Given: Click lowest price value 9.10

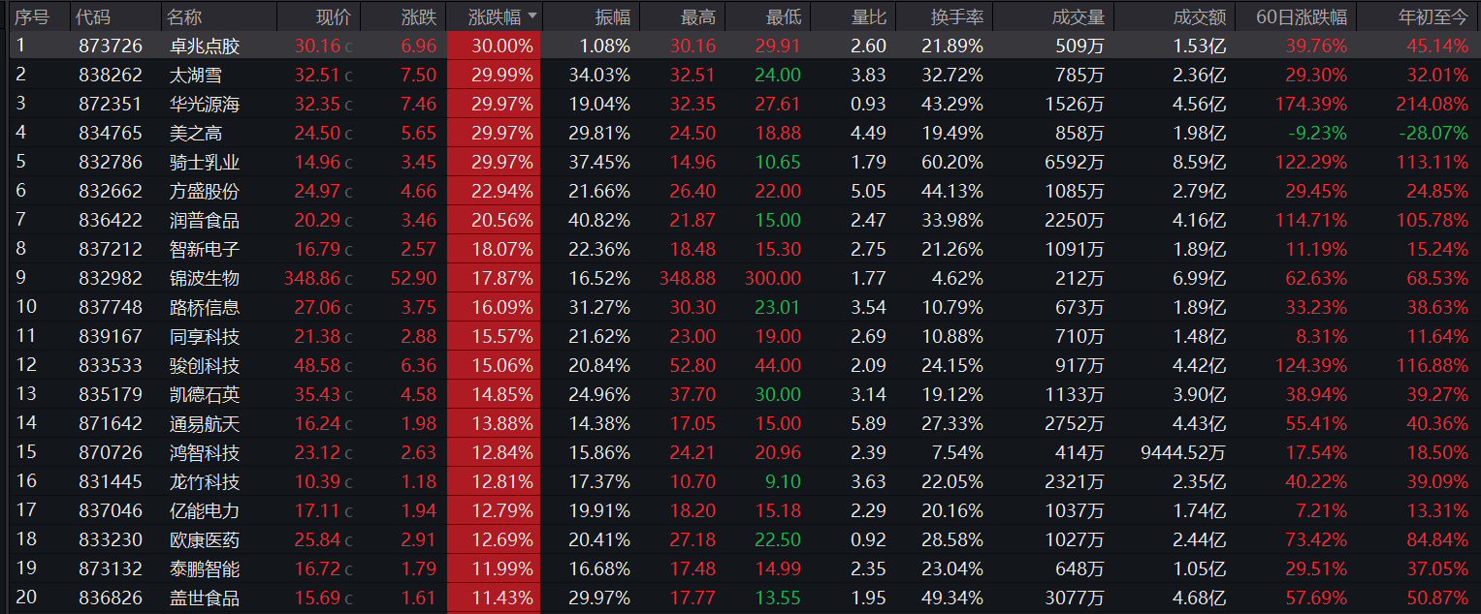Looking at the screenshot, I should coord(783,481).
